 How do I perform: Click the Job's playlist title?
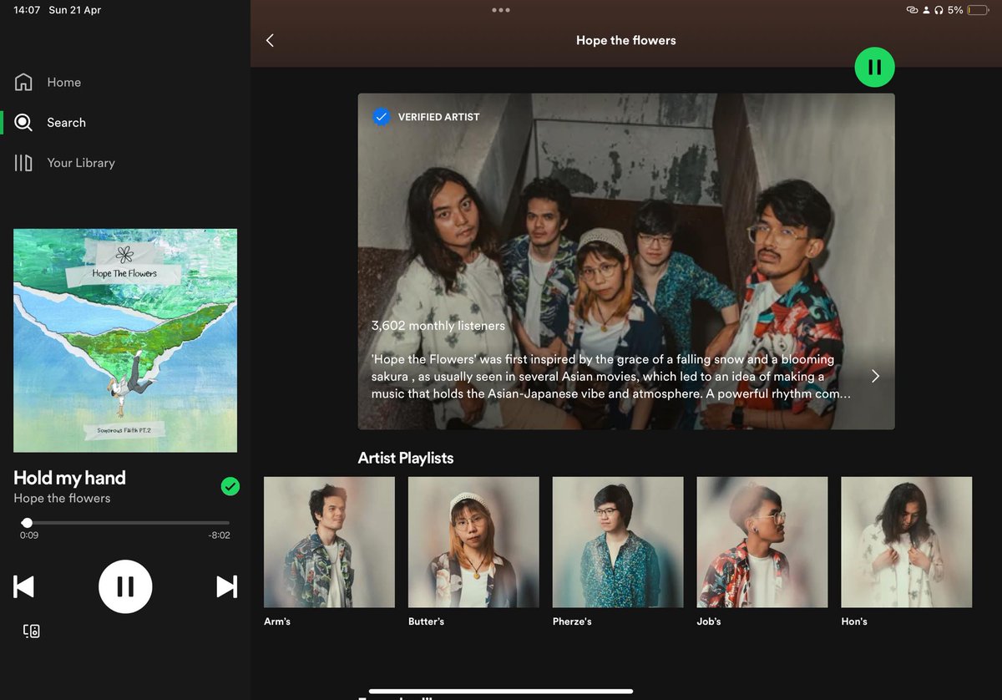[x=709, y=621]
